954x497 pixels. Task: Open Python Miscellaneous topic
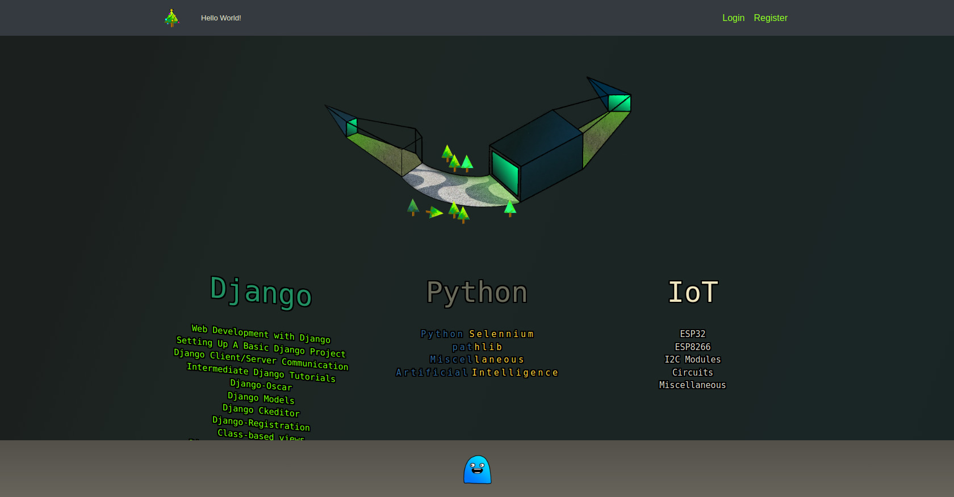(x=477, y=360)
